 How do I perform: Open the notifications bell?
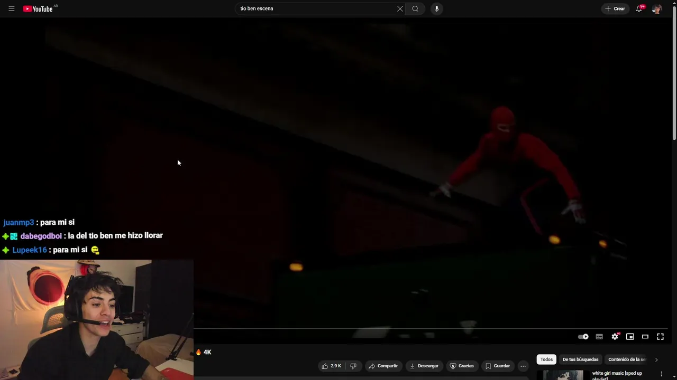[639, 8]
